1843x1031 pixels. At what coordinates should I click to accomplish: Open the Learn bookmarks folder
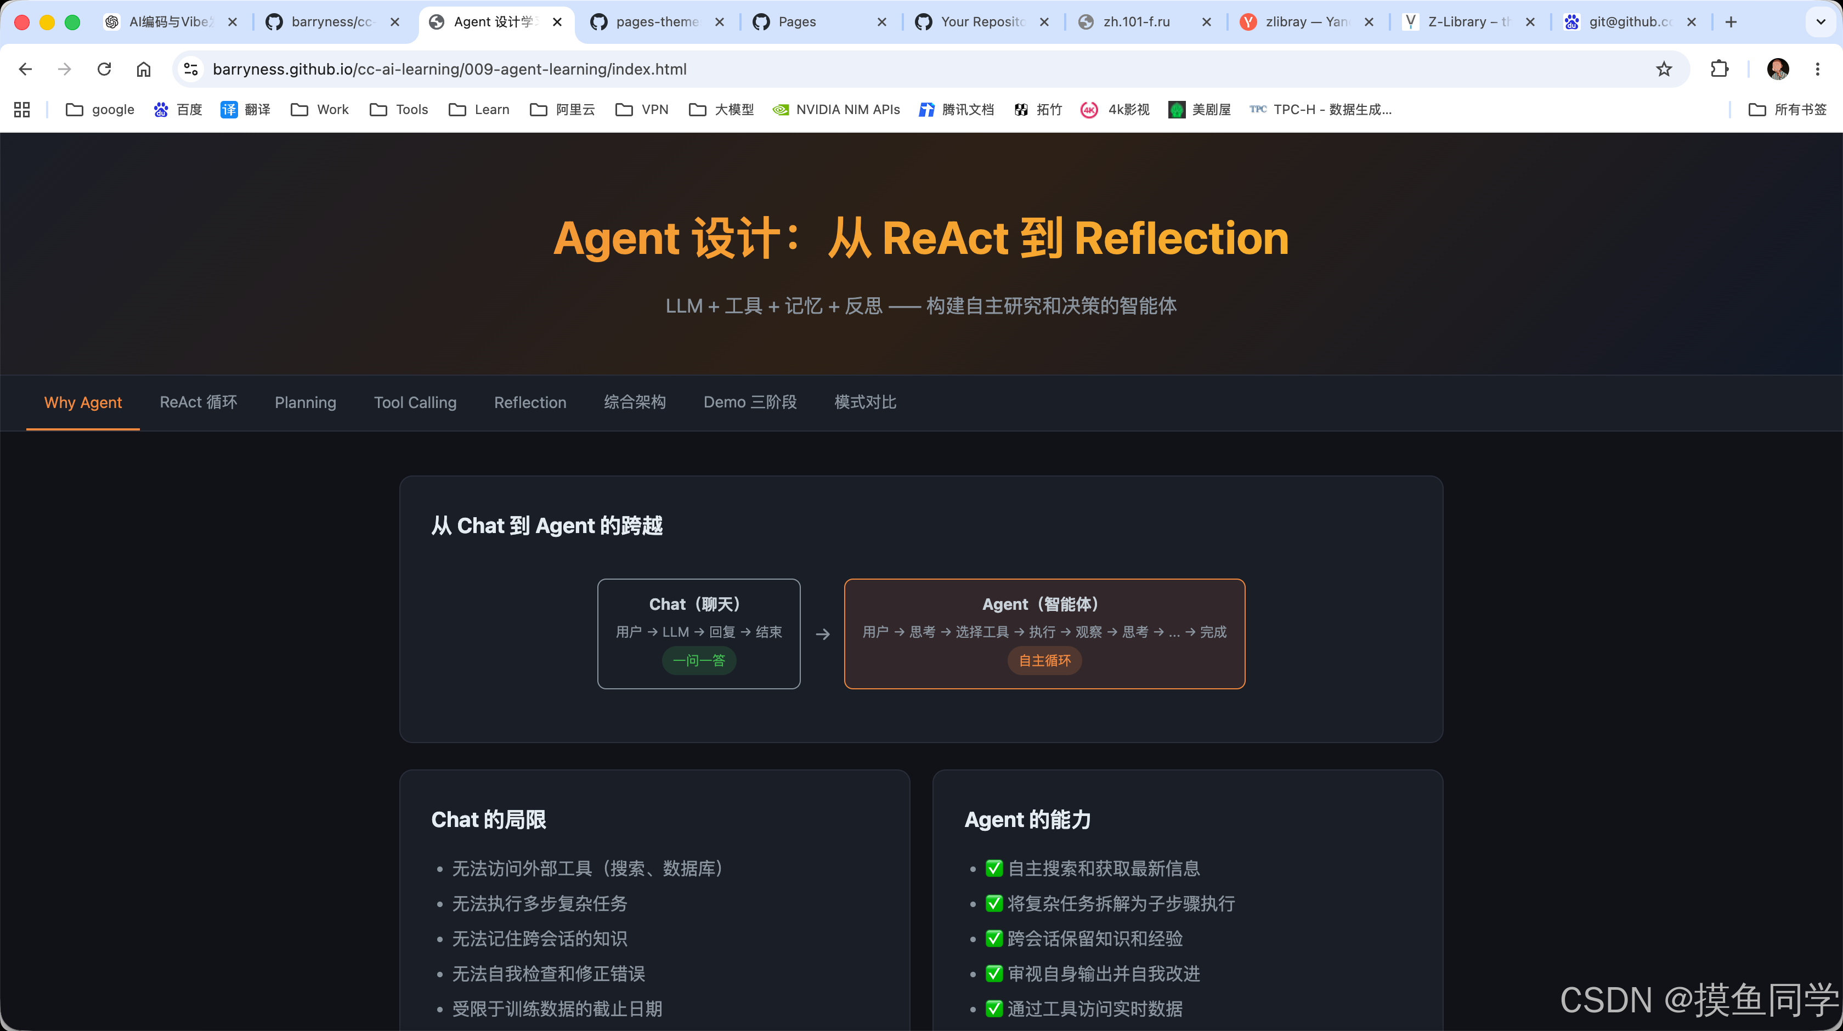479,110
